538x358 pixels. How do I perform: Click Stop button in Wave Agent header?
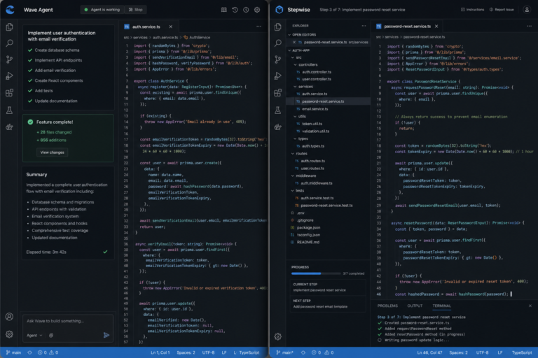pyautogui.click(x=135, y=10)
